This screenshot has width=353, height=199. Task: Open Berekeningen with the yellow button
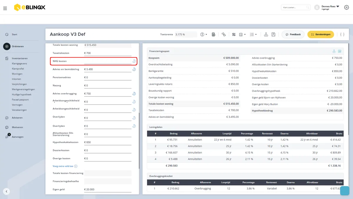[x=321, y=34]
